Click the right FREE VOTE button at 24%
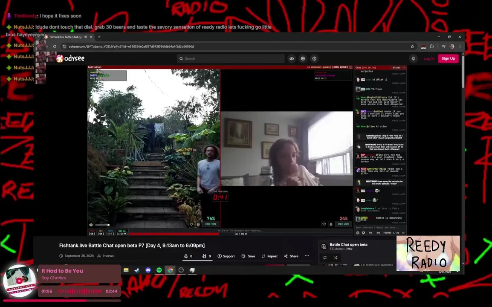 [344, 224]
